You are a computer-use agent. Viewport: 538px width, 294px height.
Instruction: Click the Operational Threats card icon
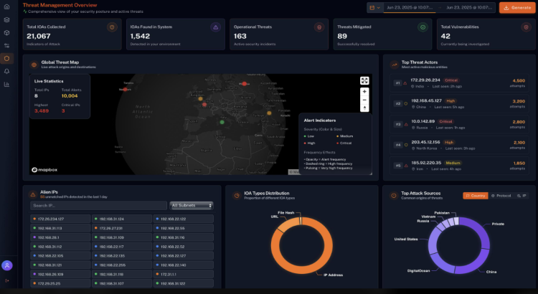point(319,27)
